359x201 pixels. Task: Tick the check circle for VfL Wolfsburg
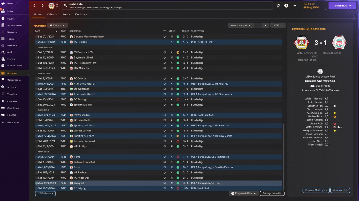click(x=36, y=89)
